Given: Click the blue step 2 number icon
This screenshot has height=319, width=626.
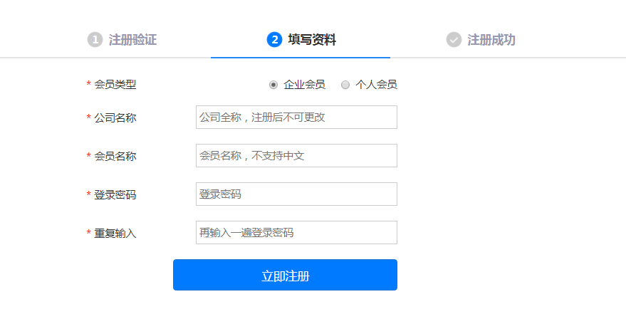Looking at the screenshot, I should click(274, 39).
